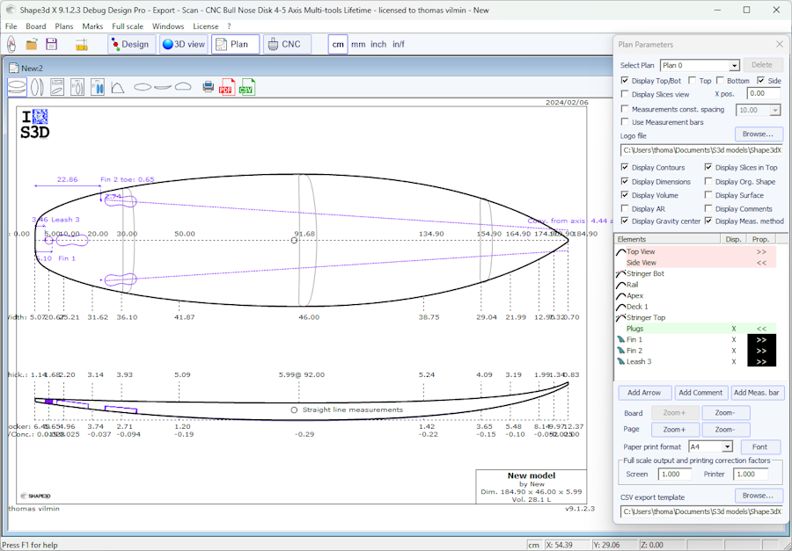Select the top and side outline plan icon
792x551 pixels.
tap(18, 87)
